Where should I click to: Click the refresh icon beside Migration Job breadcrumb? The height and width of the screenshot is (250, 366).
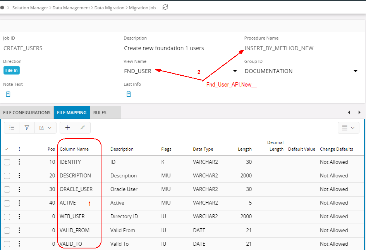165,7
